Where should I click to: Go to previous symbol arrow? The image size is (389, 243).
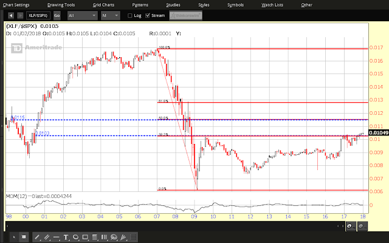(11, 16)
